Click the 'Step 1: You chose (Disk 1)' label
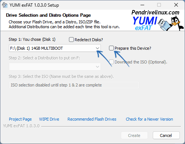 click(x=32, y=39)
